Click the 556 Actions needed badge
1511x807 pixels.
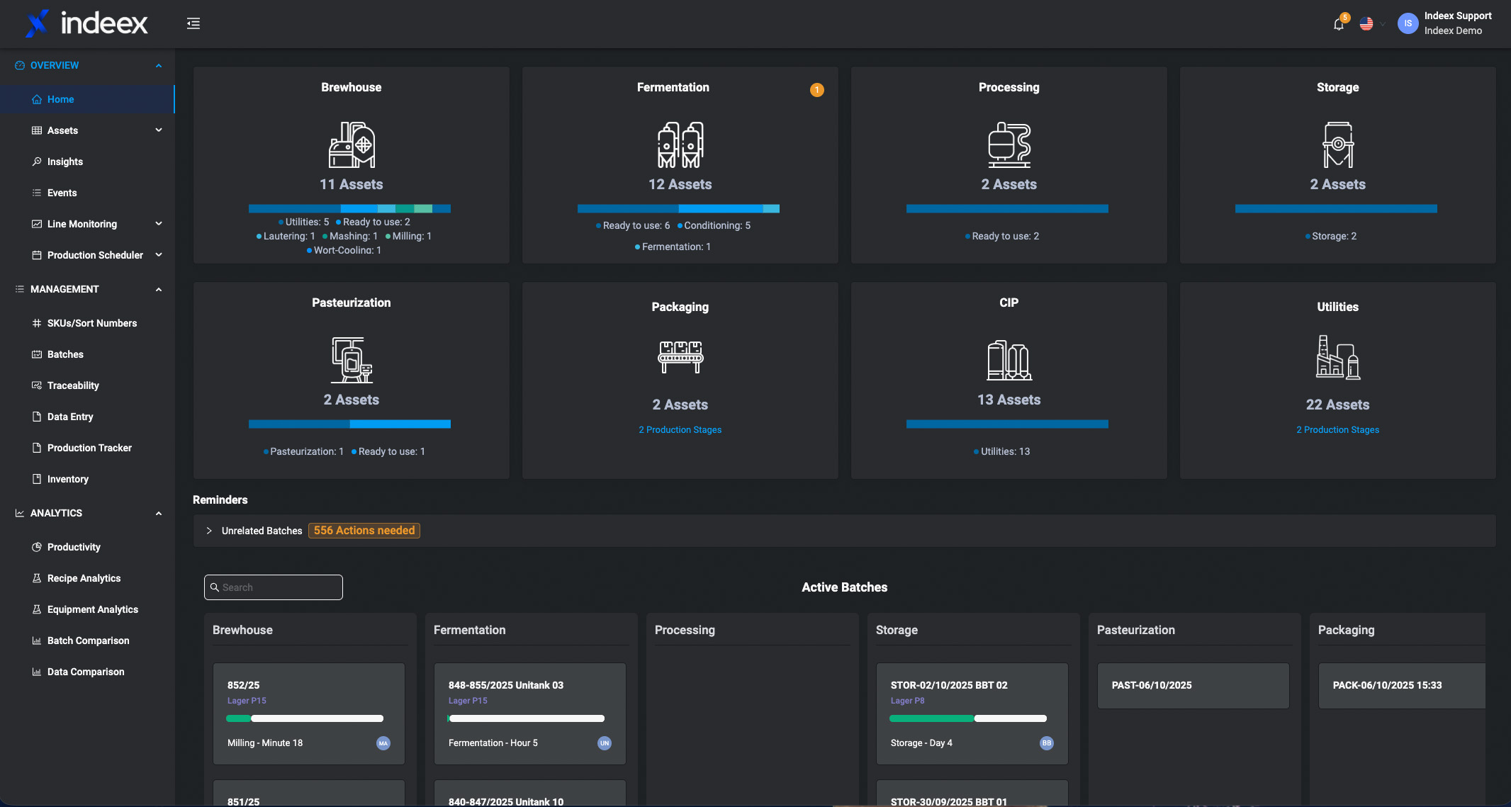364,531
